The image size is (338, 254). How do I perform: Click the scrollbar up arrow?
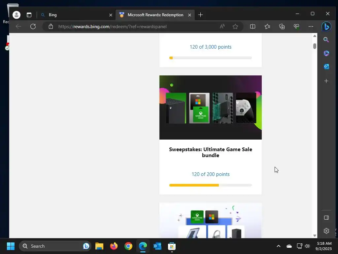pyautogui.click(x=315, y=36)
